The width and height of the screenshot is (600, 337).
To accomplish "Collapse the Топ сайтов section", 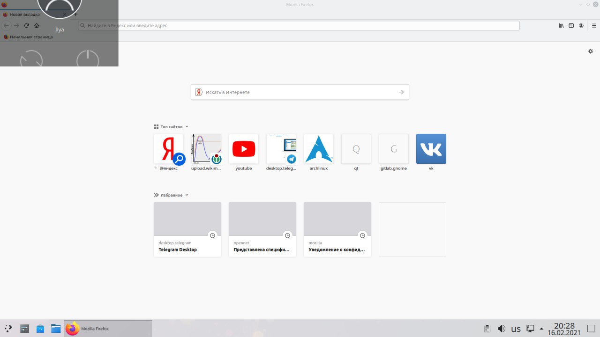I will (x=187, y=127).
